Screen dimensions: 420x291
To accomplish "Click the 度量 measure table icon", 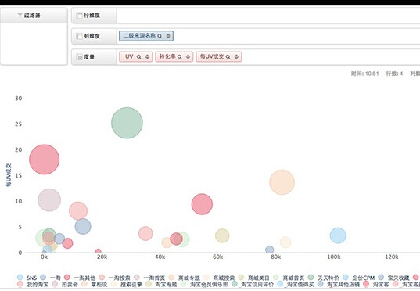I will (x=79, y=57).
